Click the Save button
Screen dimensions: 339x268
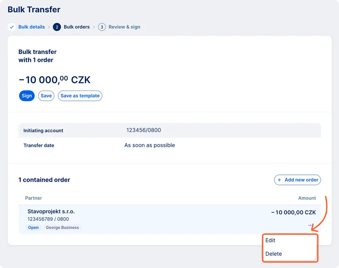click(x=46, y=95)
